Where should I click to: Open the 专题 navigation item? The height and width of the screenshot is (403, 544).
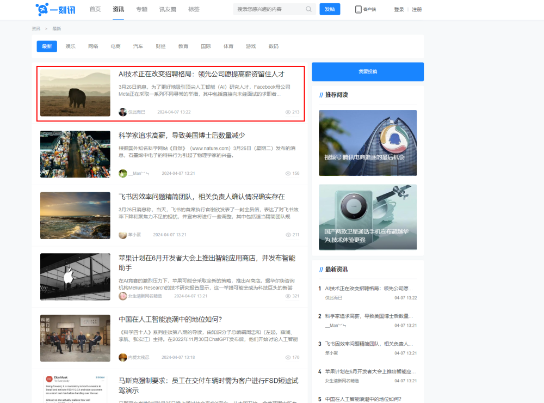click(x=141, y=9)
